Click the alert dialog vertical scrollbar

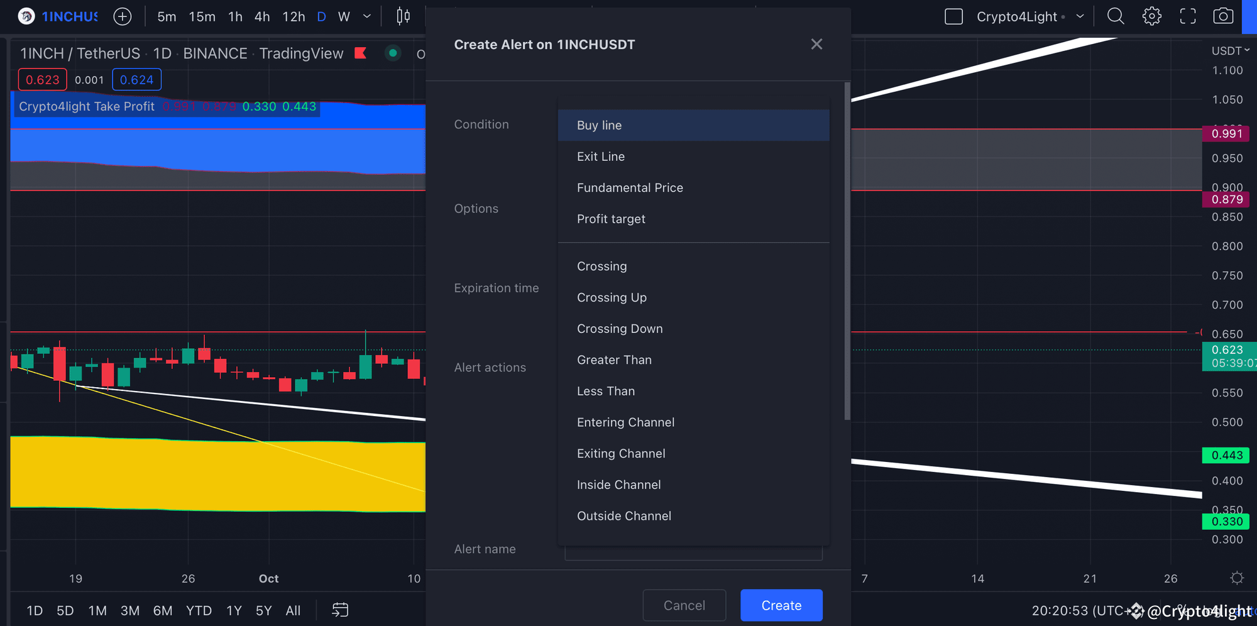pyautogui.click(x=847, y=251)
